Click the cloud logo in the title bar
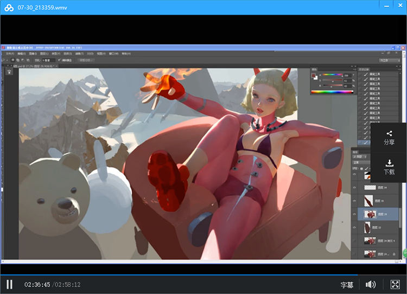This screenshot has height=294, width=407. click(x=9, y=8)
